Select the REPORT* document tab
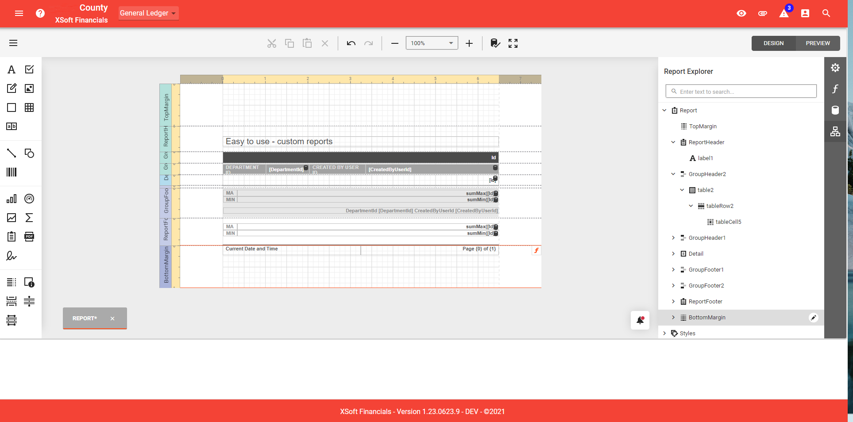 [85, 318]
